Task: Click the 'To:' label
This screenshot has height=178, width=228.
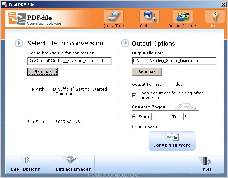Action: [x=176, y=117]
